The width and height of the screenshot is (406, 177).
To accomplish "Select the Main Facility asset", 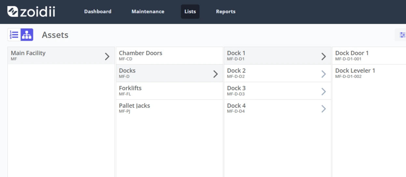I will coord(61,56).
